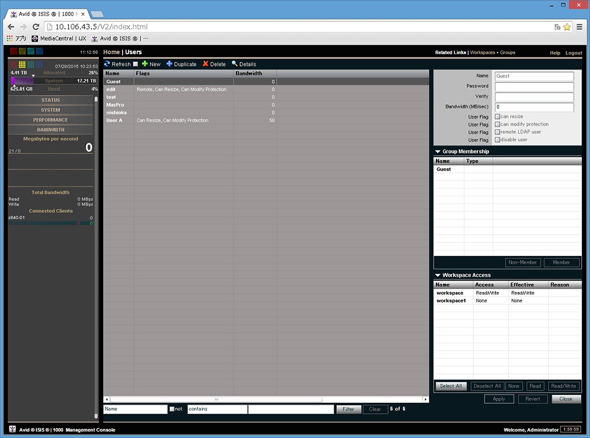Viewport: 590px width, 438px height.
Task: Click the red Delete icon
Action: point(206,64)
